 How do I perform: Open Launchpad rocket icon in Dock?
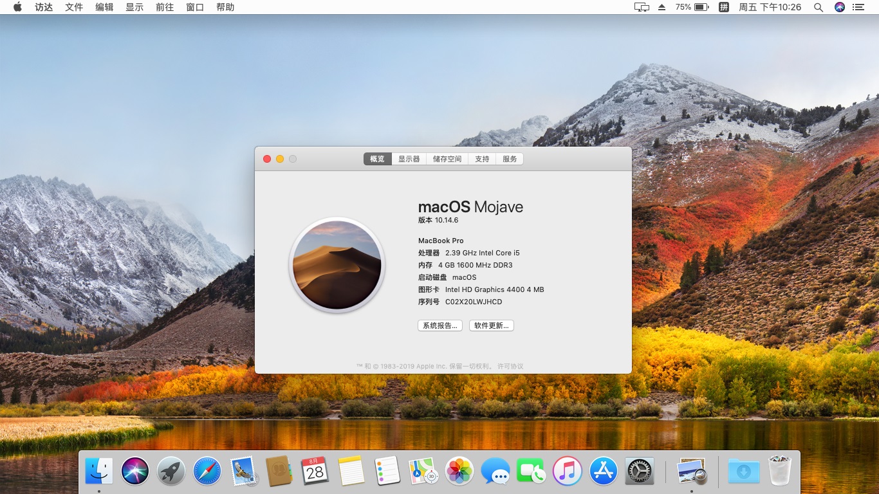171,471
